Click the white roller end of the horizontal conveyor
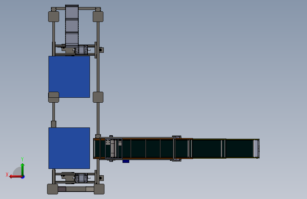Image resolution: width=307 pixels, height=199 pixels. click(x=256, y=148)
